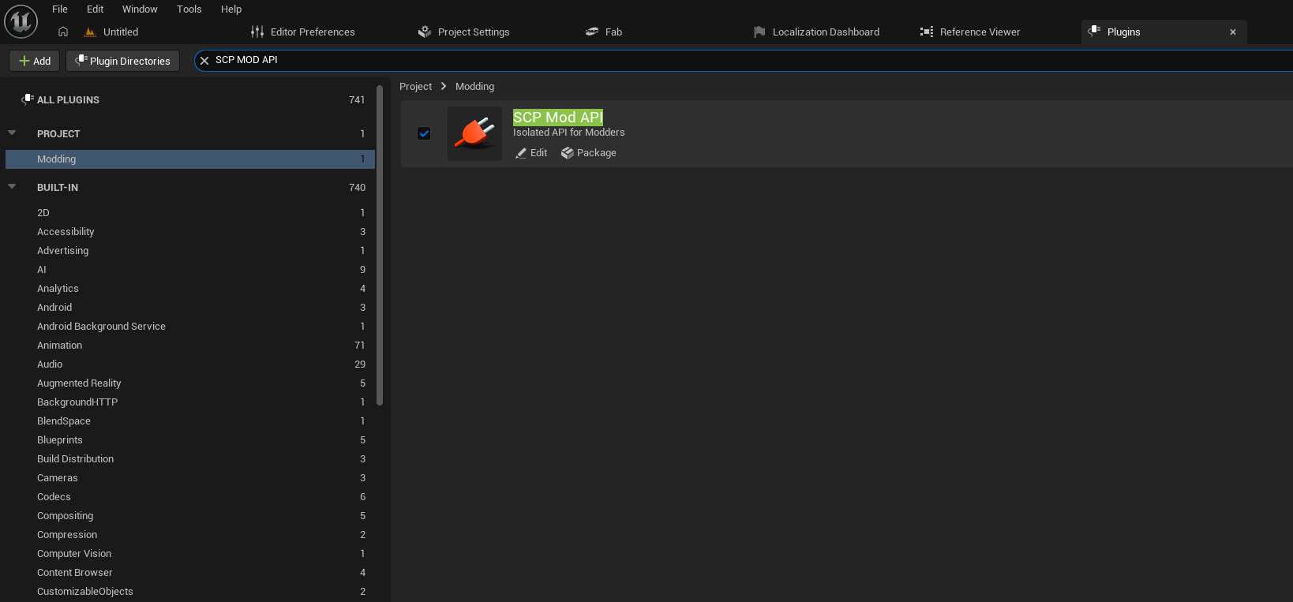
Task: Disable the SCP Mod API plugin checkbox
Action: pyautogui.click(x=424, y=133)
